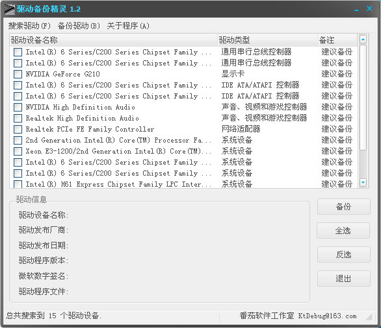Click 系统设备 in the Intel H61 Express row
This screenshot has height=328, width=381.
tap(237, 184)
